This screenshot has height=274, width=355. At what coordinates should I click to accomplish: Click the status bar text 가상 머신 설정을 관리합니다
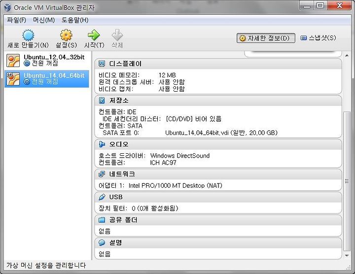[46, 265]
